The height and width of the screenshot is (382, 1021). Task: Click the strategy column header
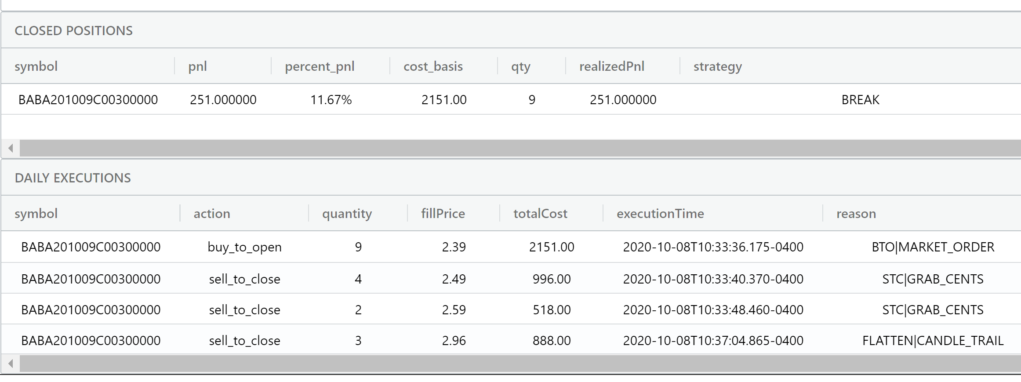click(x=717, y=66)
